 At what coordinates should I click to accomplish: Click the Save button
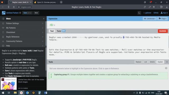tap(27, 13)
